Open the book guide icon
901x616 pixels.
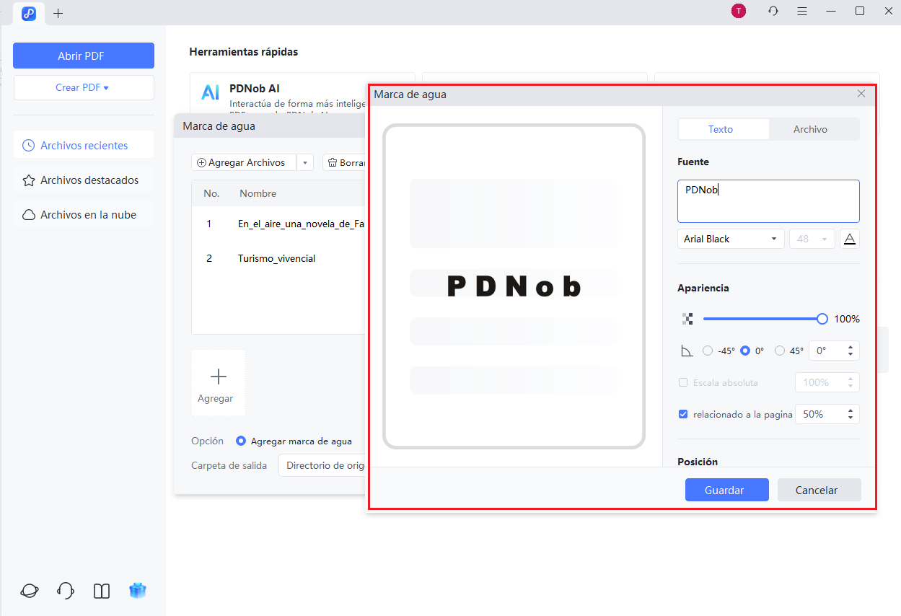click(x=102, y=591)
